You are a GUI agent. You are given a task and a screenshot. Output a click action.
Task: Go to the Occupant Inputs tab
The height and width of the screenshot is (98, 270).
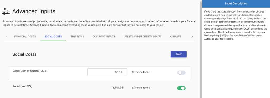(x=104, y=36)
